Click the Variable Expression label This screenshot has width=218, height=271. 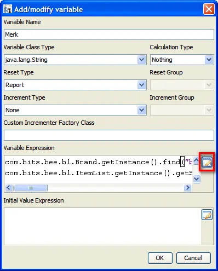pos(29,148)
